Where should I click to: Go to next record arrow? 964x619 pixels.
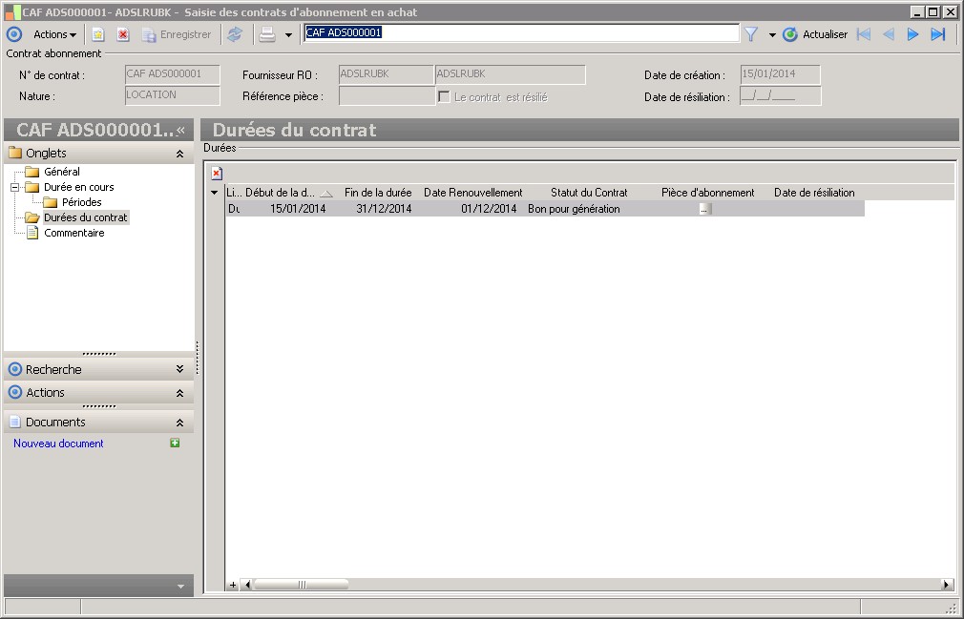click(913, 34)
